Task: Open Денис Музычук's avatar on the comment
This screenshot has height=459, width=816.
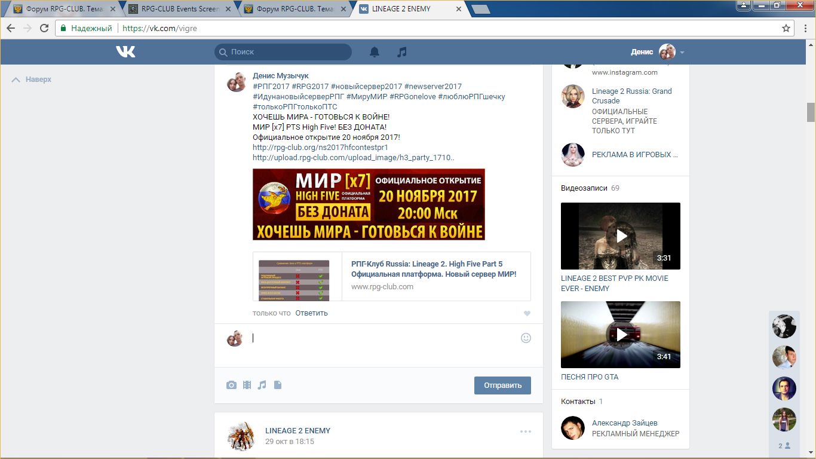Action: 237,82
